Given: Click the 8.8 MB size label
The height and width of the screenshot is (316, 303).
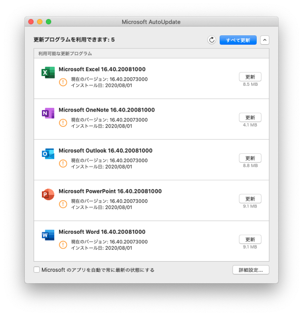Looking at the screenshot, I should pyautogui.click(x=250, y=166).
